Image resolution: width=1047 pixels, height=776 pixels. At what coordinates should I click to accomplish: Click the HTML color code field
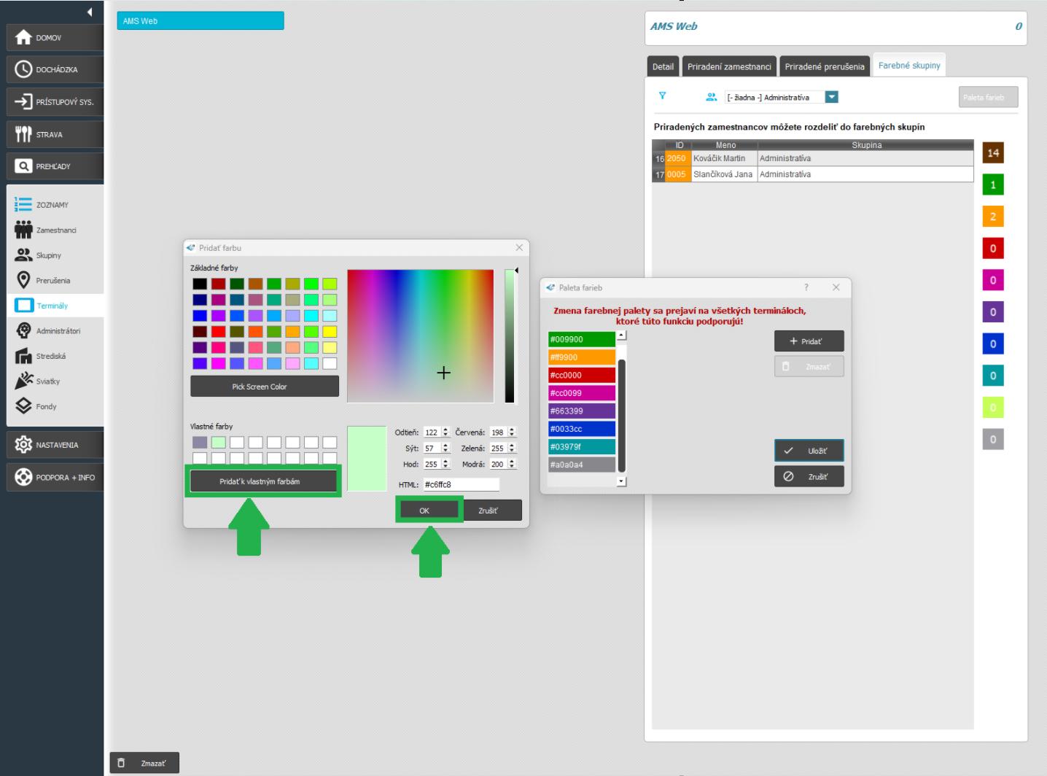tap(461, 484)
